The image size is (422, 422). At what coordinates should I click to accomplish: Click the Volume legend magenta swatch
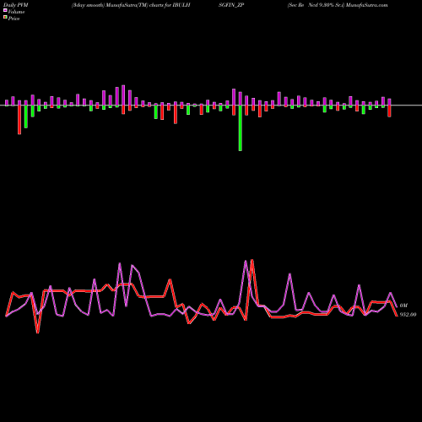pyautogui.click(x=5, y=11)
